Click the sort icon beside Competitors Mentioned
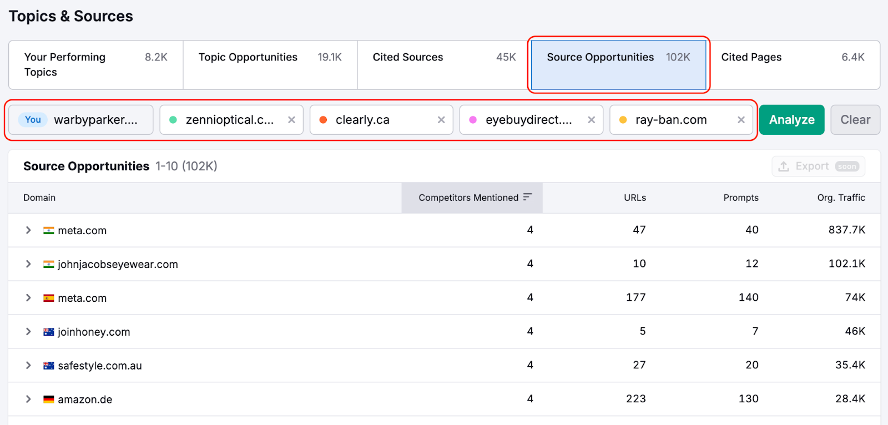This screenshot has width=888, height=425. tap(527, 197)
